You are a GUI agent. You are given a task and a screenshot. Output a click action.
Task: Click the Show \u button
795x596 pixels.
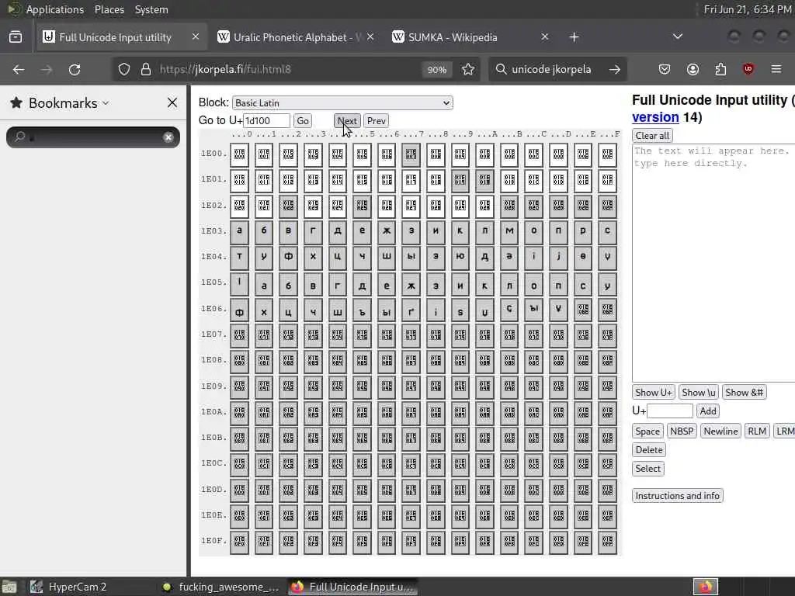point(699,392)
